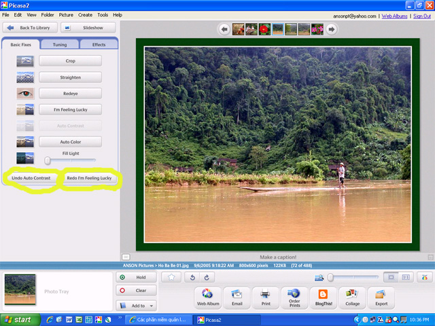Click the Clear red circle icon
435x326 pixels.
click(122, 290)
